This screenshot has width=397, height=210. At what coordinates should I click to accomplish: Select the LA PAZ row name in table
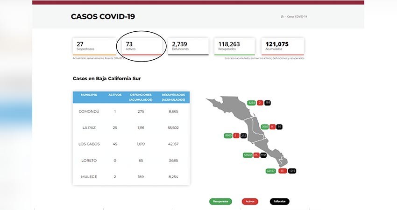pos(89,128)
